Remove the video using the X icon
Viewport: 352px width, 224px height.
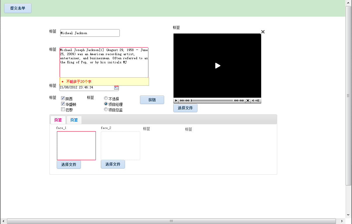click(263, 32)
